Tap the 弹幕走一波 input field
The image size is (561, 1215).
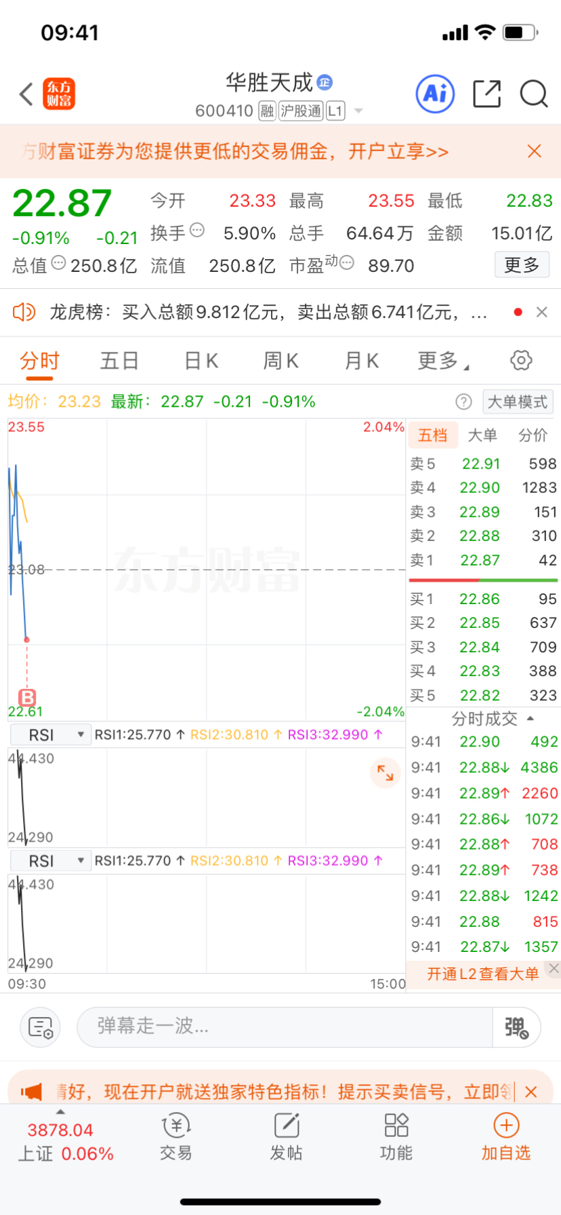(x=285, y=1027)
